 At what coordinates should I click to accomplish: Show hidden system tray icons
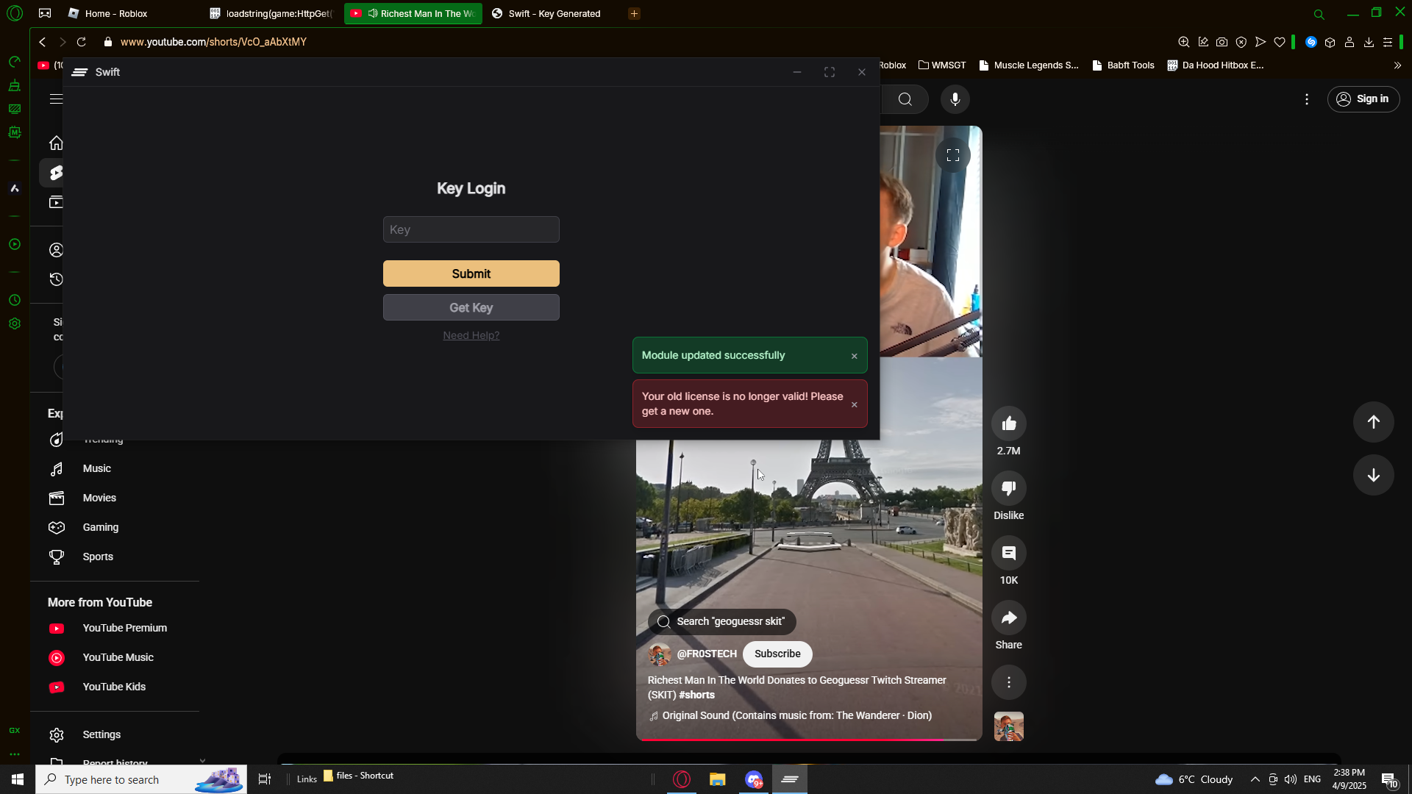point(1255,779)
